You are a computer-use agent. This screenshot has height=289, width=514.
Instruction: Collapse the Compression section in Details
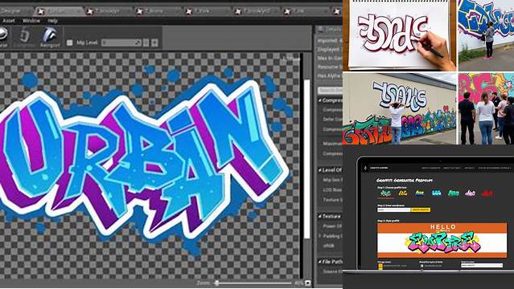tap(319, 100)
